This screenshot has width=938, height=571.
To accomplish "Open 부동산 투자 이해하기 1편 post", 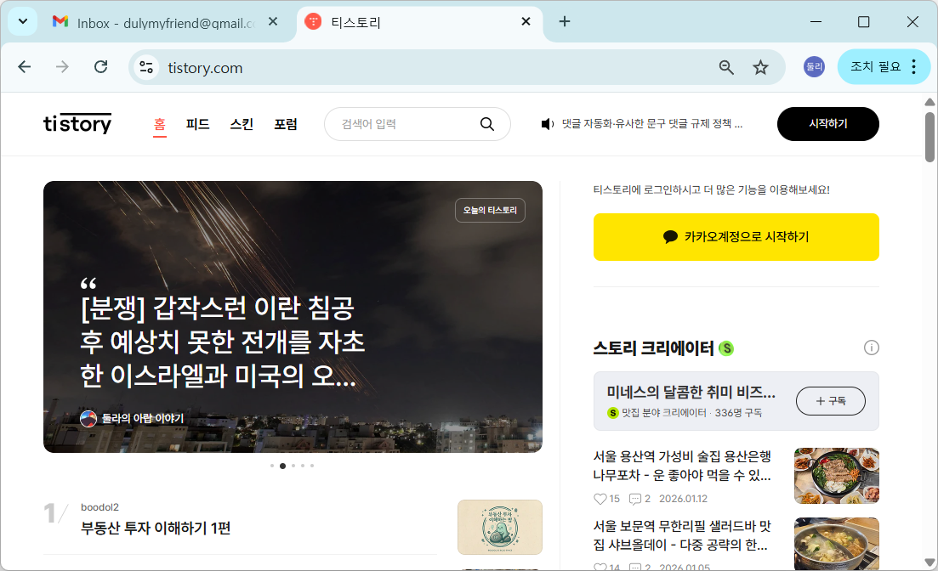I will pyautogui.click(x=156, y=528).
